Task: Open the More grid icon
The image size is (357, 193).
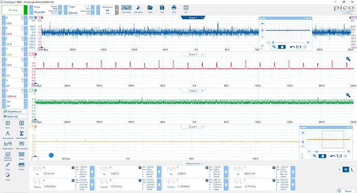Action: click(8, 123)
